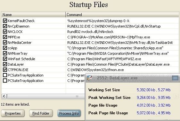This screenshot has height=121, width=180.
Task: Uncheck the KernelFaultCheck startup entry
Action: [x=5, y=21]
